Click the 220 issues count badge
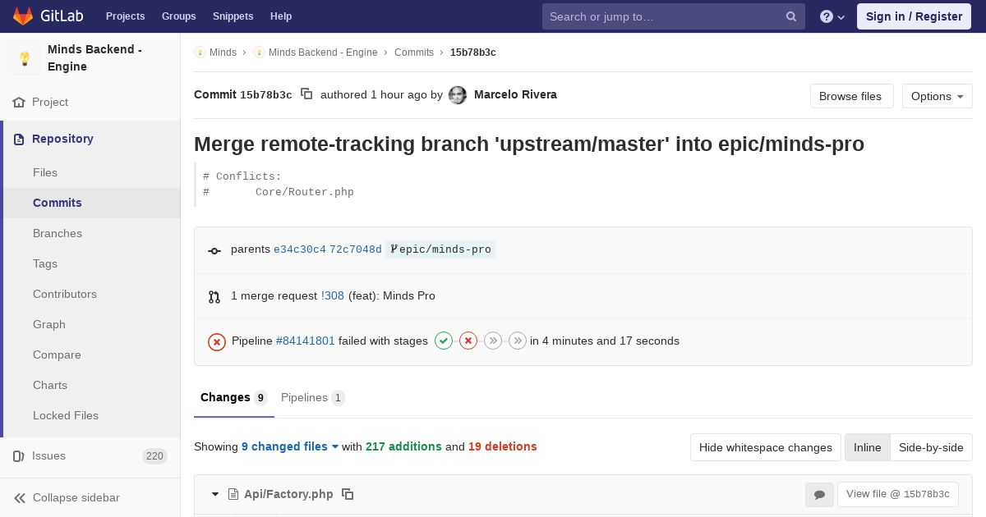Viewport: 986px width, 517px height. point(154,456)
